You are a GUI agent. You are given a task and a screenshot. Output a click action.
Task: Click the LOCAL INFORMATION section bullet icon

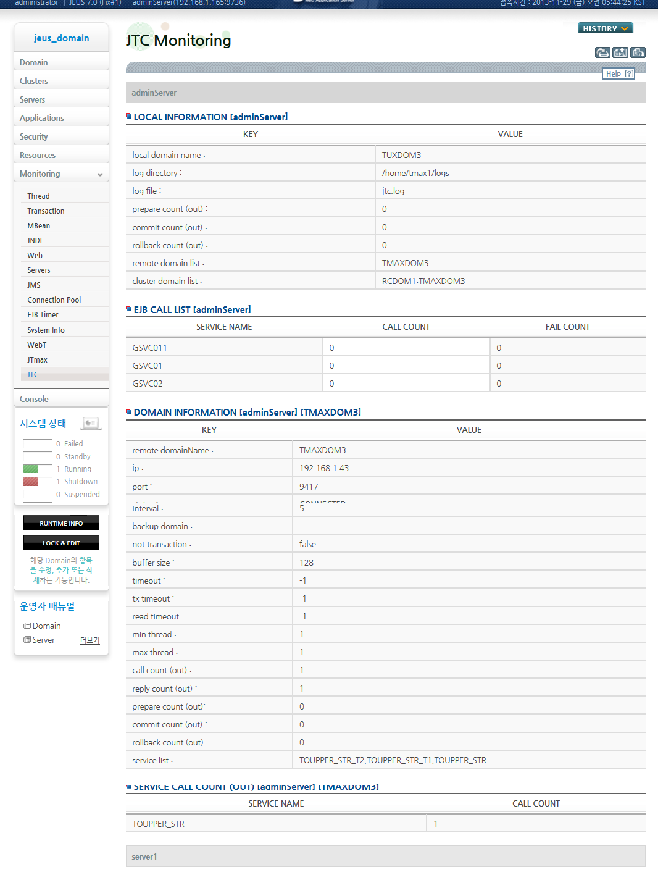129,116
